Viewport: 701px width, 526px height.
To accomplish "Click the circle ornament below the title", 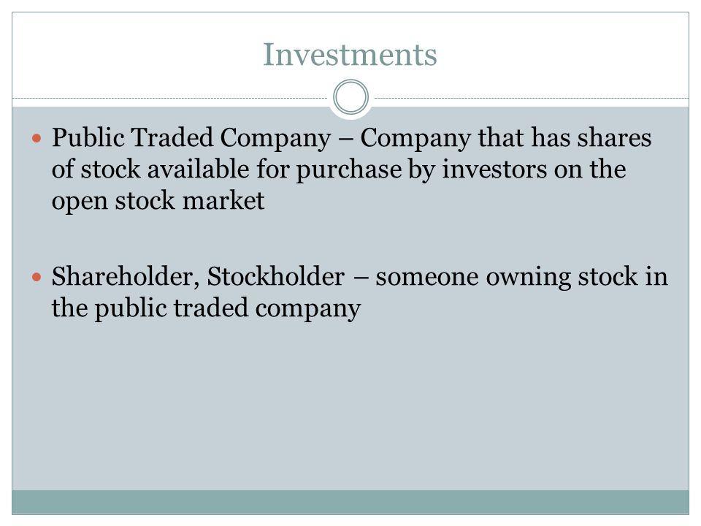I will click(x=351, y=97).
